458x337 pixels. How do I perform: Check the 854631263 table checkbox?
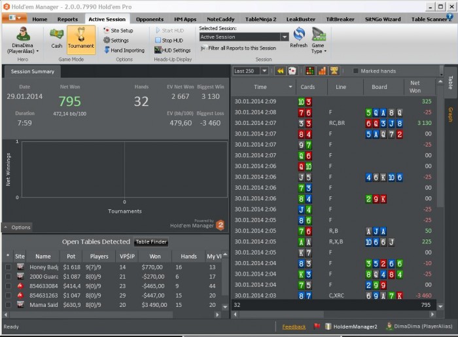[x=8, y=295]
